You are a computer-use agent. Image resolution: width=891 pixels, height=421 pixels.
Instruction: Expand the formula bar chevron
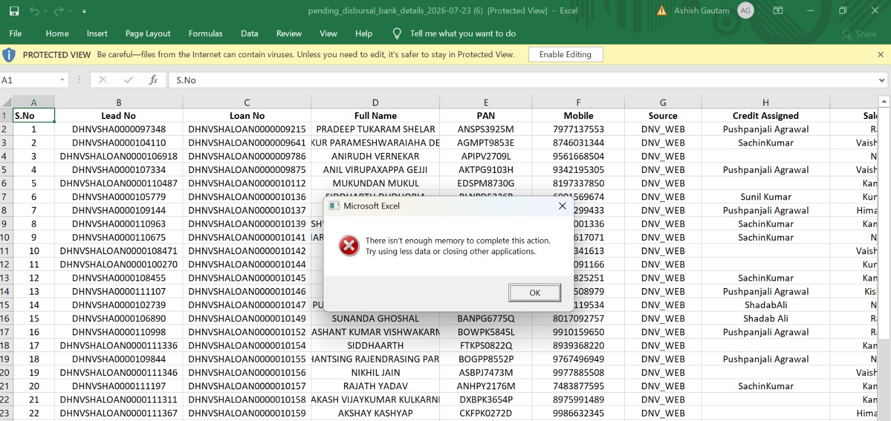tap(882, 80)
